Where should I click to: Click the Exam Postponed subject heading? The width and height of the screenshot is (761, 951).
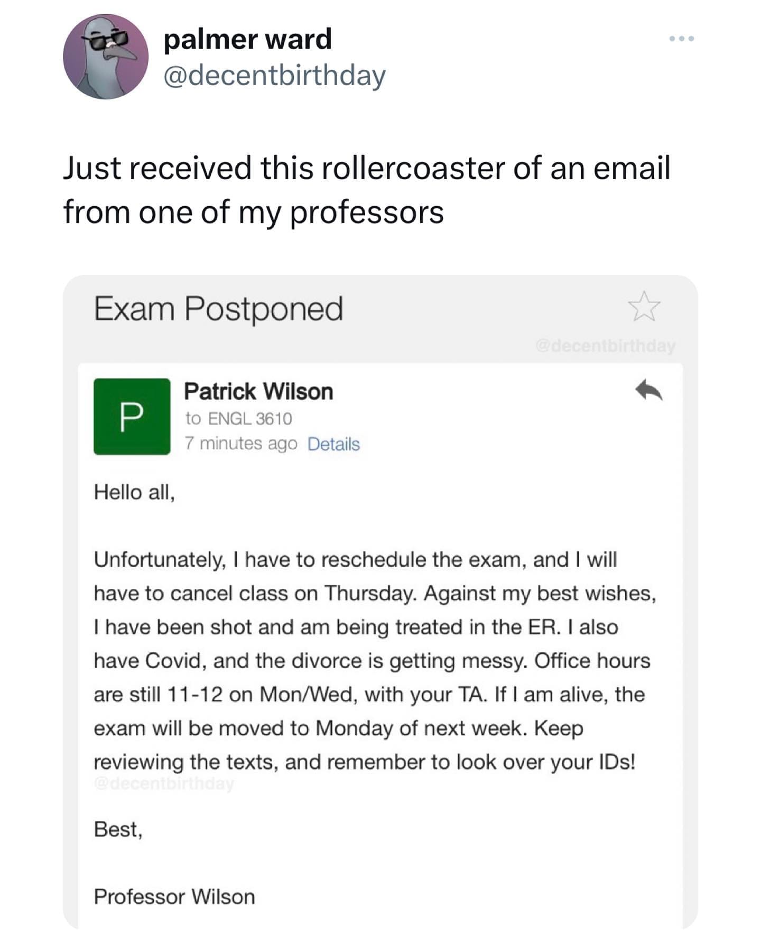pos(218,308)
